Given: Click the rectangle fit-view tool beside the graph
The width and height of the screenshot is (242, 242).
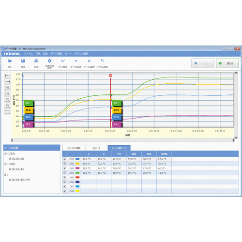Looking at the screenshot, I should [x=7, y=112].
